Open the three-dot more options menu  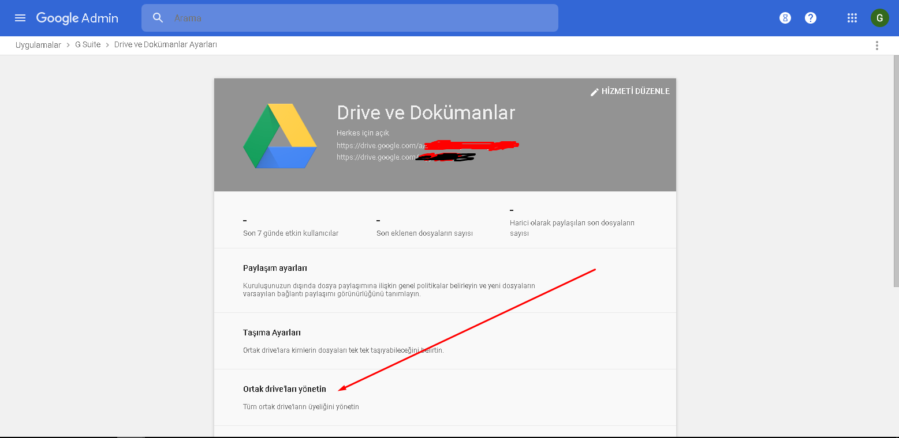click(x=877, y=46)
